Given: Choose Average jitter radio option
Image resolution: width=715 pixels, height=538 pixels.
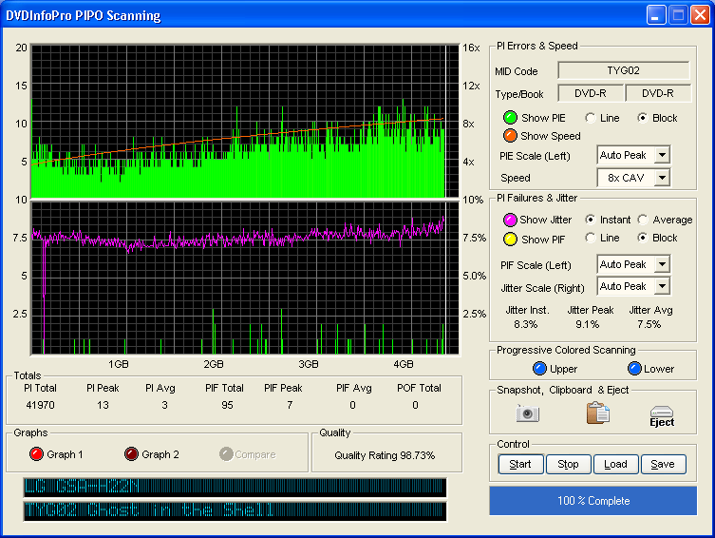Looking at the screenshot, I should 643,220.
